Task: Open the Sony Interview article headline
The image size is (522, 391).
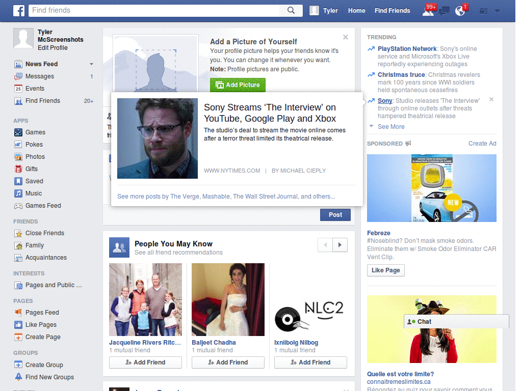Action: [270, 113]
